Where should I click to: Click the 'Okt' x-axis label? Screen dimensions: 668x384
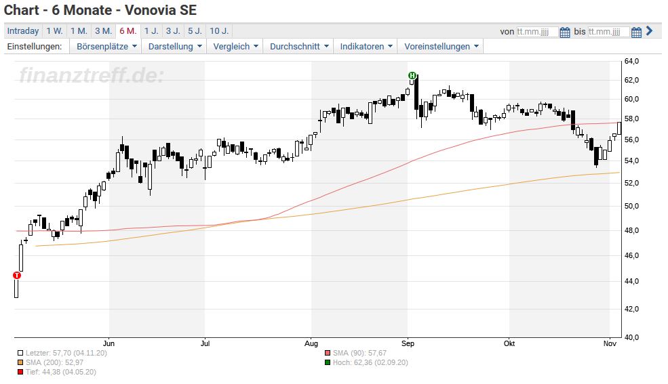pos(509,343)
